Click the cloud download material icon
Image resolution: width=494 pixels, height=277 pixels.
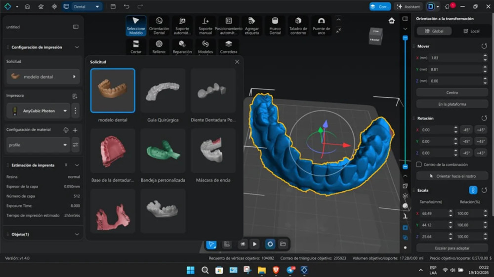click(x=66, y=130)
